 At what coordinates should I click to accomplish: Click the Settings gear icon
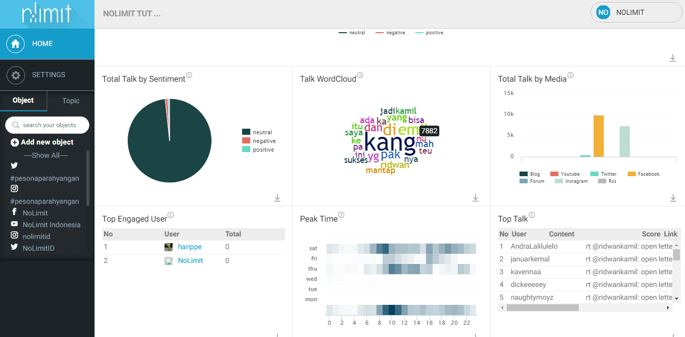[x=16, y=75]
